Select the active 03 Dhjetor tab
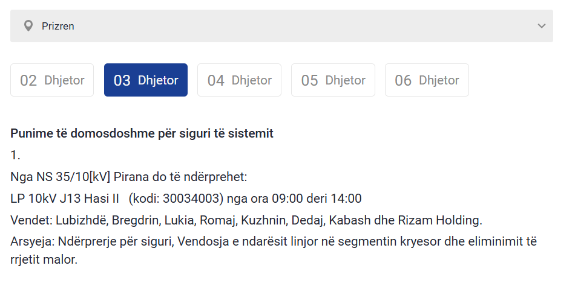The height and width of the screenshot is (283, 575). [x=146, y=80]
